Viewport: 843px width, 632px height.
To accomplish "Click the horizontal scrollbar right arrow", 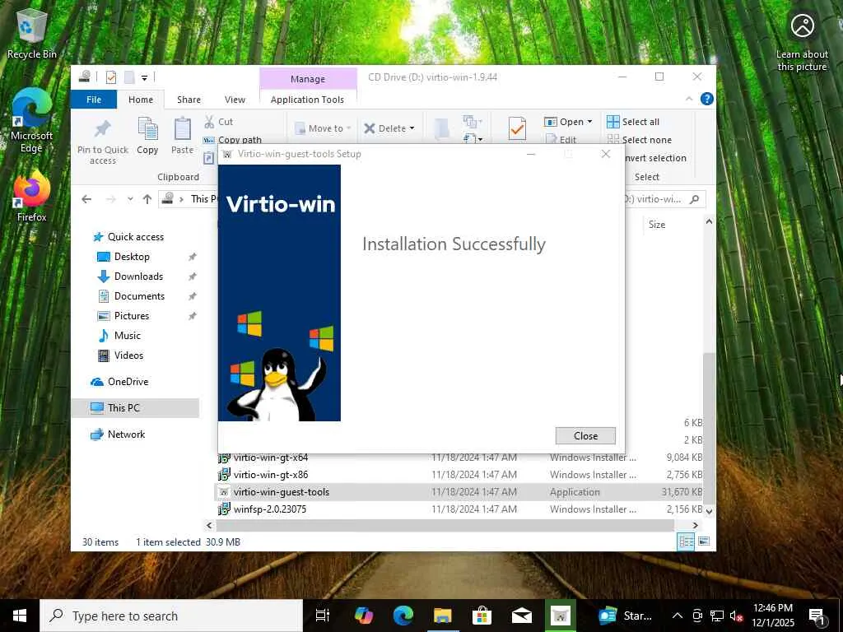I will (695, 525).
